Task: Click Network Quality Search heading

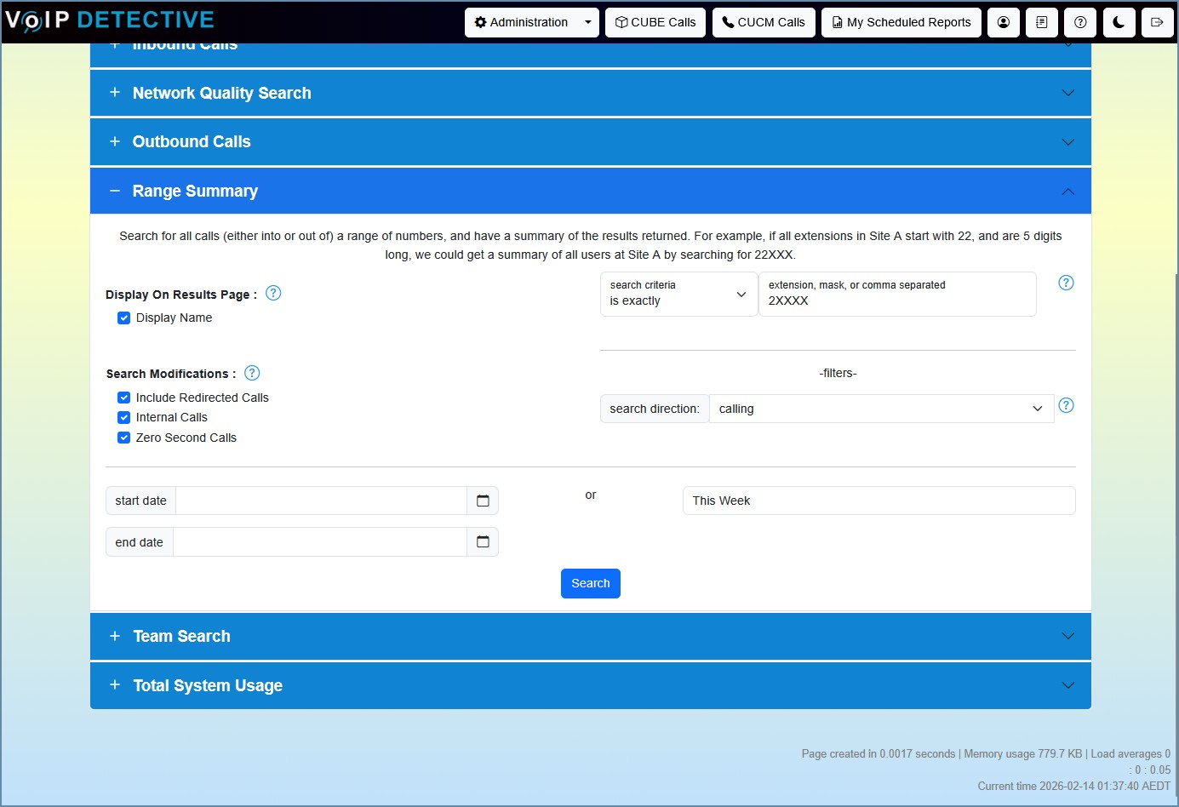Action: tap(222, 93)
